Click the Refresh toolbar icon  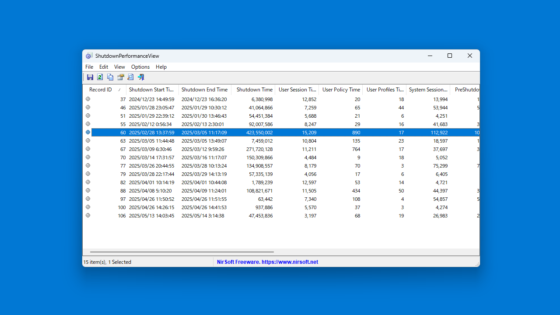100,77
